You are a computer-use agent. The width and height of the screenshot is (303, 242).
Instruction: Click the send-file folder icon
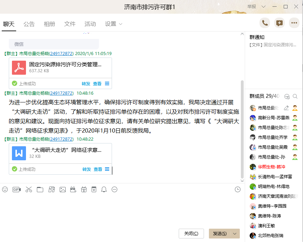coord(40,189)
